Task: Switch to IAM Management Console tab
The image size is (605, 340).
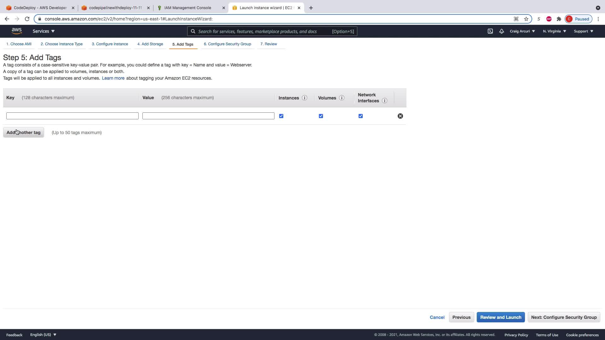Action: (x=188, y=8)
